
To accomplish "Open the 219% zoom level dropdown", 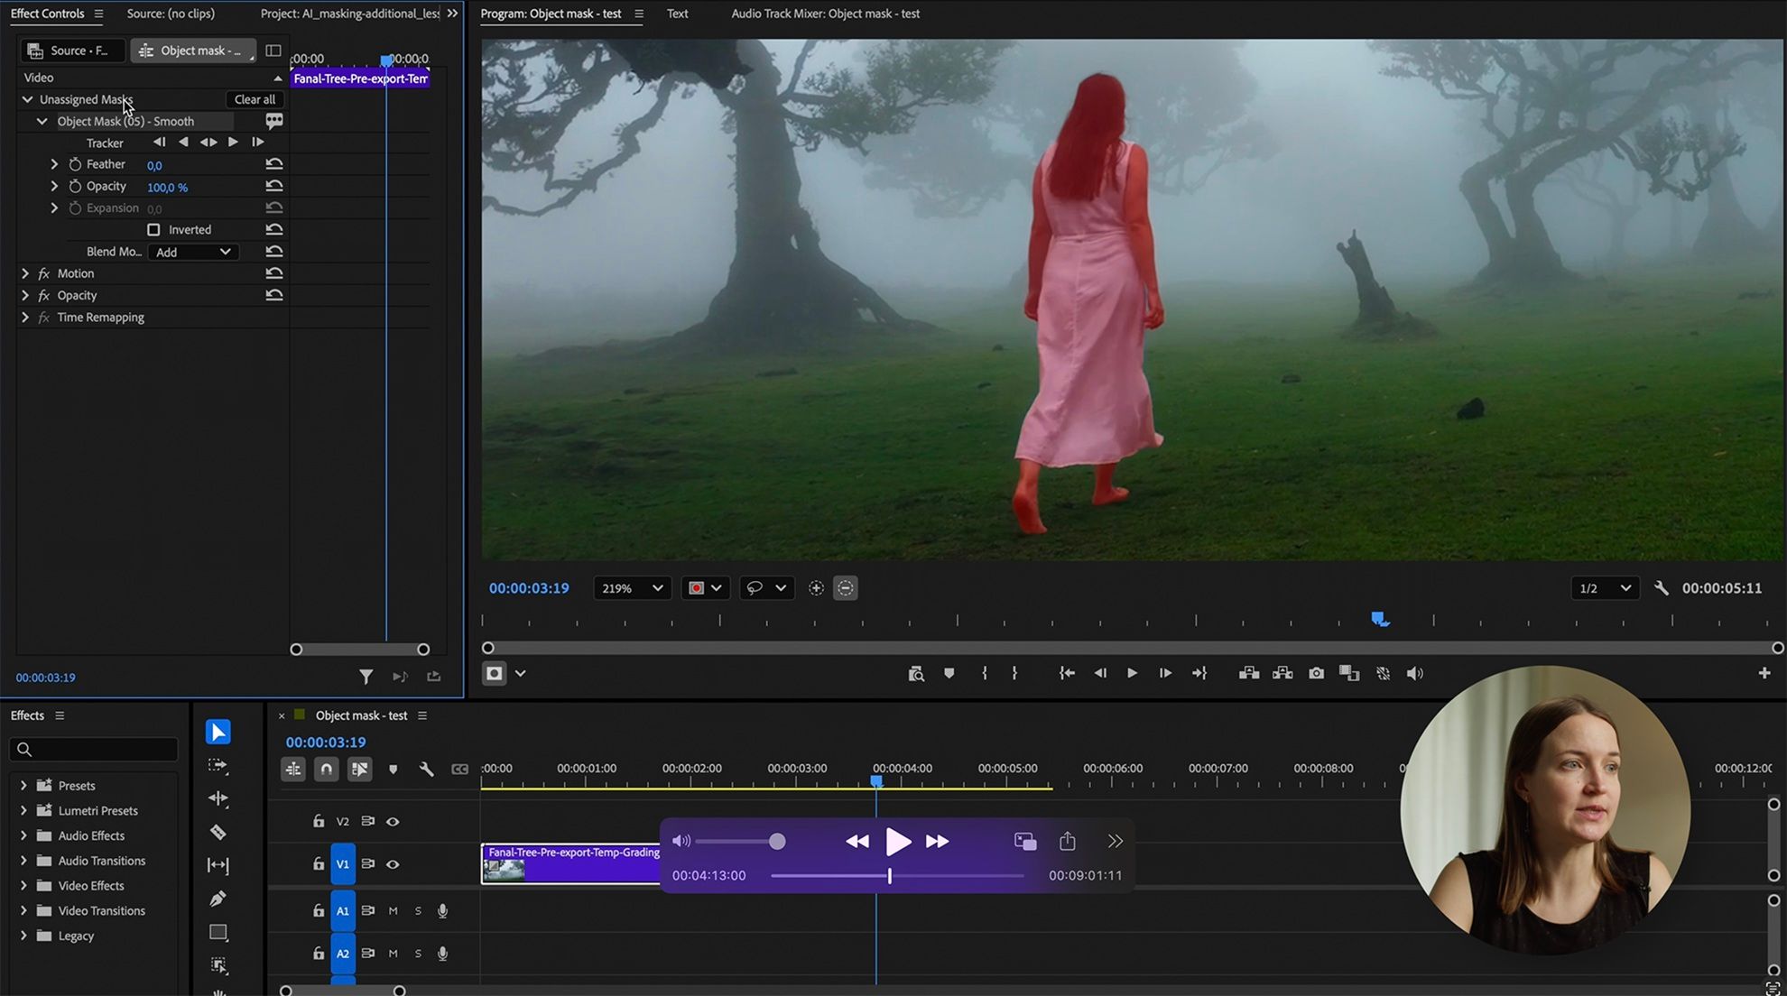I will click(632, 588).
